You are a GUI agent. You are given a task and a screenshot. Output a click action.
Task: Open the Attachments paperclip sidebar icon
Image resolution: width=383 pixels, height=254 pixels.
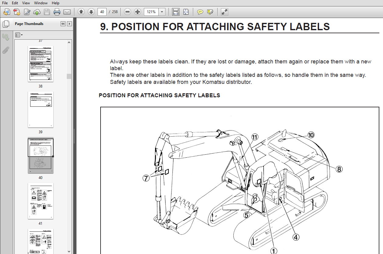tap(5, 50)
